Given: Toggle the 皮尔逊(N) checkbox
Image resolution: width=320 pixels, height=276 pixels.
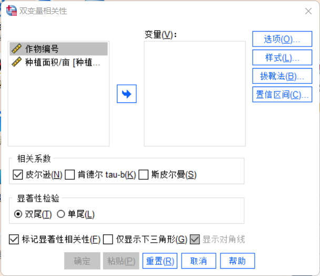Looking at the screenshot, I should click(18, 175).
